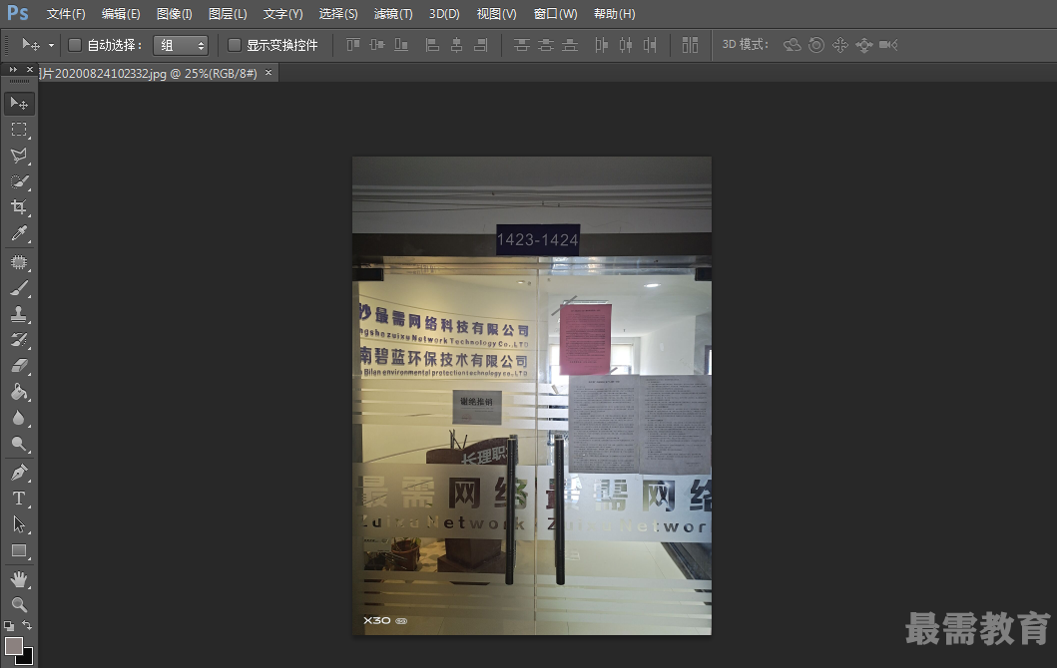The image size is (1057, 668).
Task: Click the background color swatch
Action: click(27, 658)
